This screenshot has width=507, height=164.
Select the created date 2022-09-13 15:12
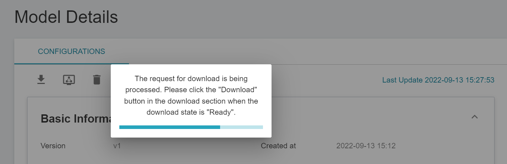(x=366, y=146)
